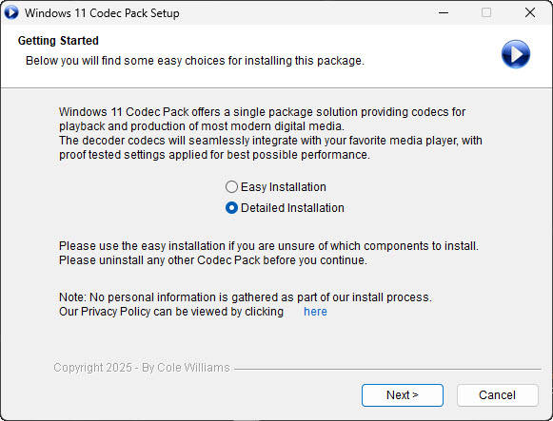The width and height of the screenshot is (553, 421).
Task: Open the Privacy Policy 'here' link
Action: pos(315,312)
